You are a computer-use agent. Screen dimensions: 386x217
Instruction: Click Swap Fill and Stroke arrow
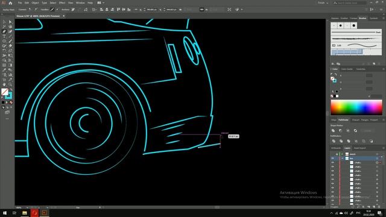tap(11, 90)
